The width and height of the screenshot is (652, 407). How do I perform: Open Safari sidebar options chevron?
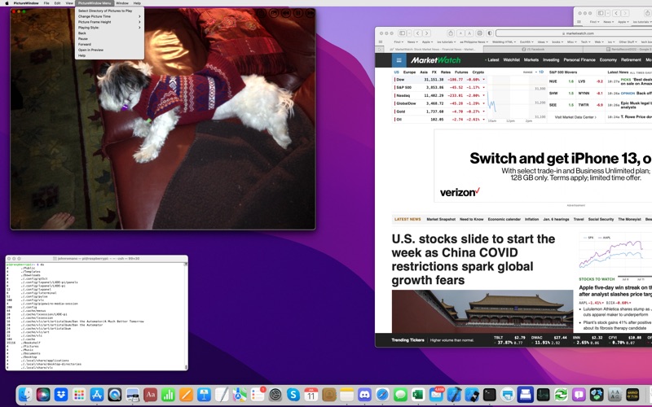(409, 33)
